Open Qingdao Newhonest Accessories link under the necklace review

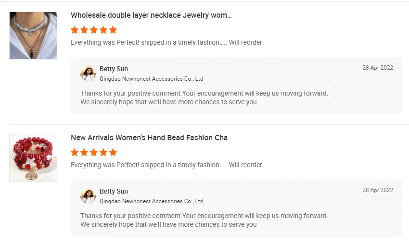click(x=151, y=79)
